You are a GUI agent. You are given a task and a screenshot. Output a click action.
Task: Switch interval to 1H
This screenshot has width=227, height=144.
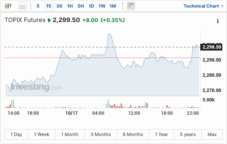[x=70, y=6]
